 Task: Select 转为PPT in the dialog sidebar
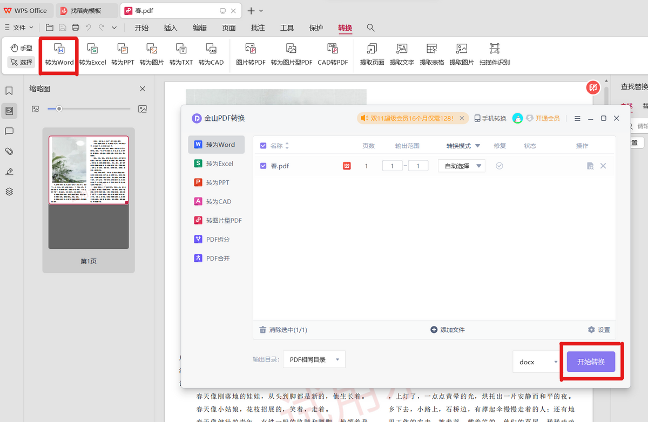tap(216, 182)
